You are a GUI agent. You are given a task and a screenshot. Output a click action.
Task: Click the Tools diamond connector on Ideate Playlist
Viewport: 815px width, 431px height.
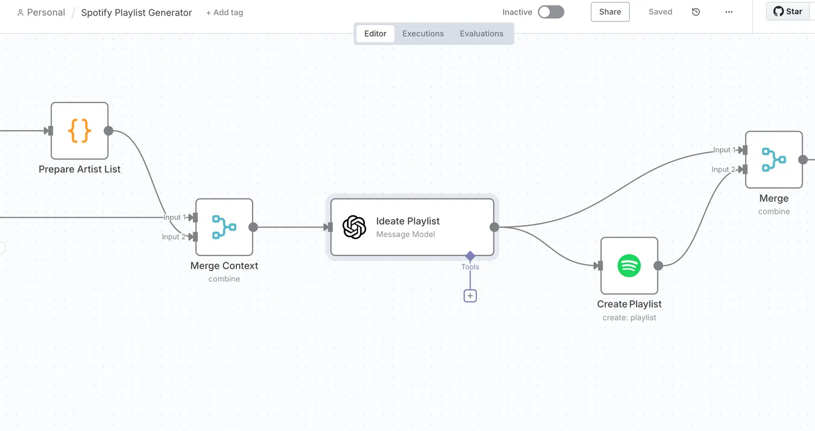tap(470, 256)
